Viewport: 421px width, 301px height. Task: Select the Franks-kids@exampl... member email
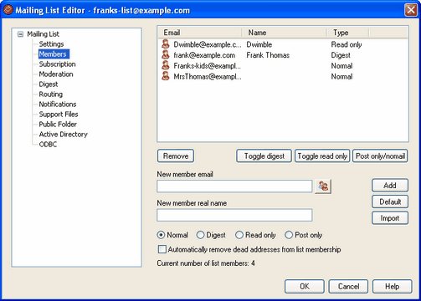point(207,66)
